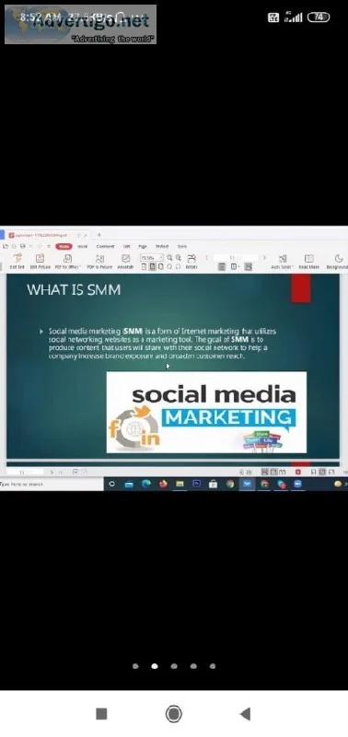Tap the Android home circle button
Viewport: 348px width, 737px height.
pos(174,714)
